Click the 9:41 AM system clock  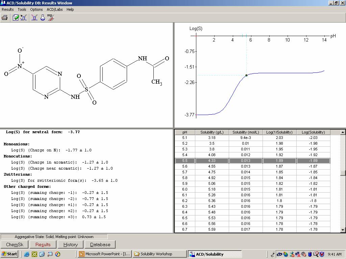click(x=335, y=254)
